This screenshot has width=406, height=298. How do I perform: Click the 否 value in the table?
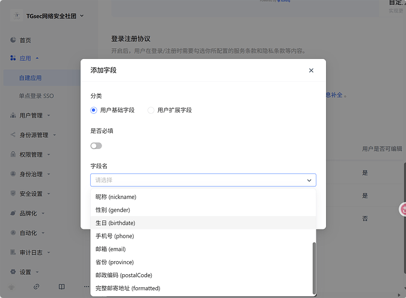(365, 219)
